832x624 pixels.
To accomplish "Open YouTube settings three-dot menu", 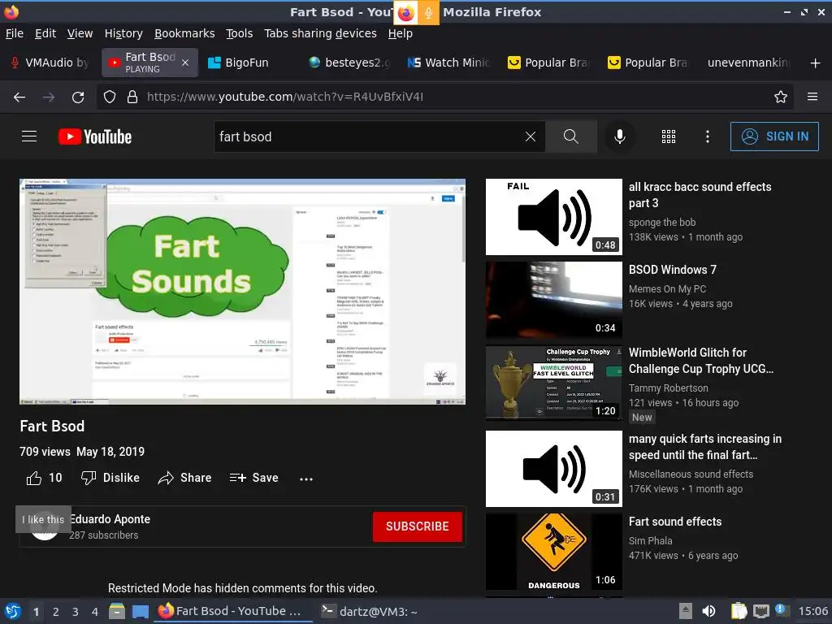I will point(708,136).
